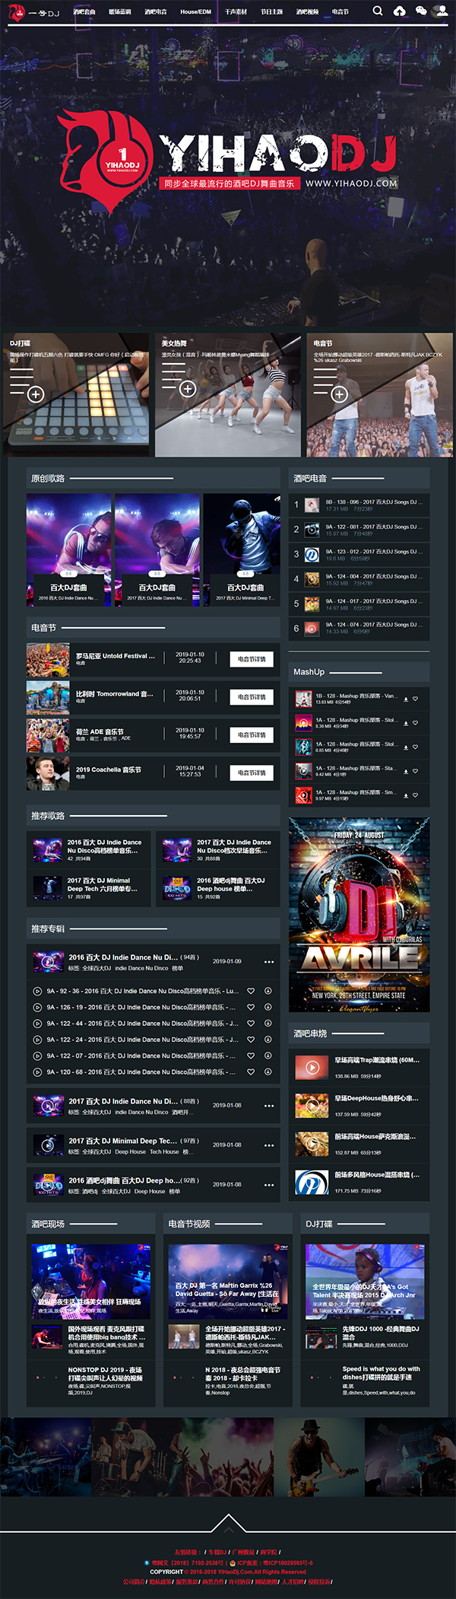456x1599 pixels.
Task: Open the 节日主题 nav menu item
Action: (271, 12)
